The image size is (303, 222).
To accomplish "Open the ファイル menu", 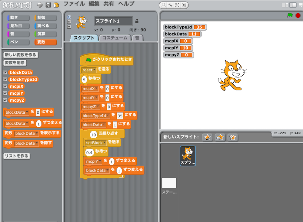I will pos(74,4).
